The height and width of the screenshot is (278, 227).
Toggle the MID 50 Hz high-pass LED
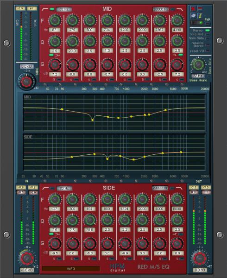pyautogui.click(x=52, y=9)
